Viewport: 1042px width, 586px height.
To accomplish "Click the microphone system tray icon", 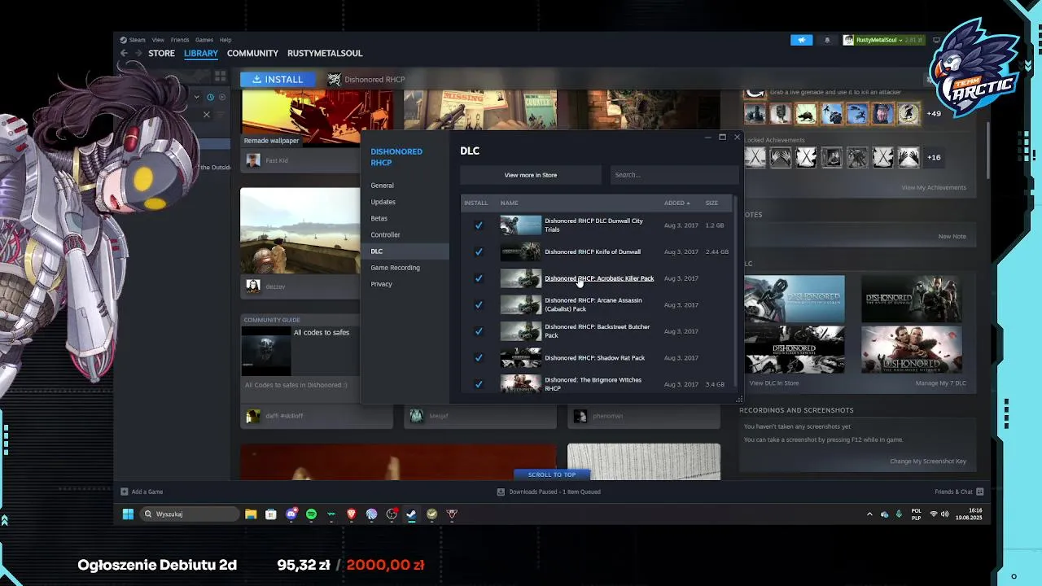I will click(x=899, y=514).
